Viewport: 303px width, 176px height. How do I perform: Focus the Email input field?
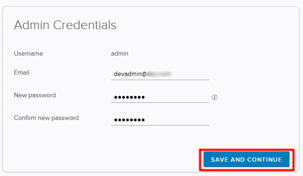coord(160,74)
